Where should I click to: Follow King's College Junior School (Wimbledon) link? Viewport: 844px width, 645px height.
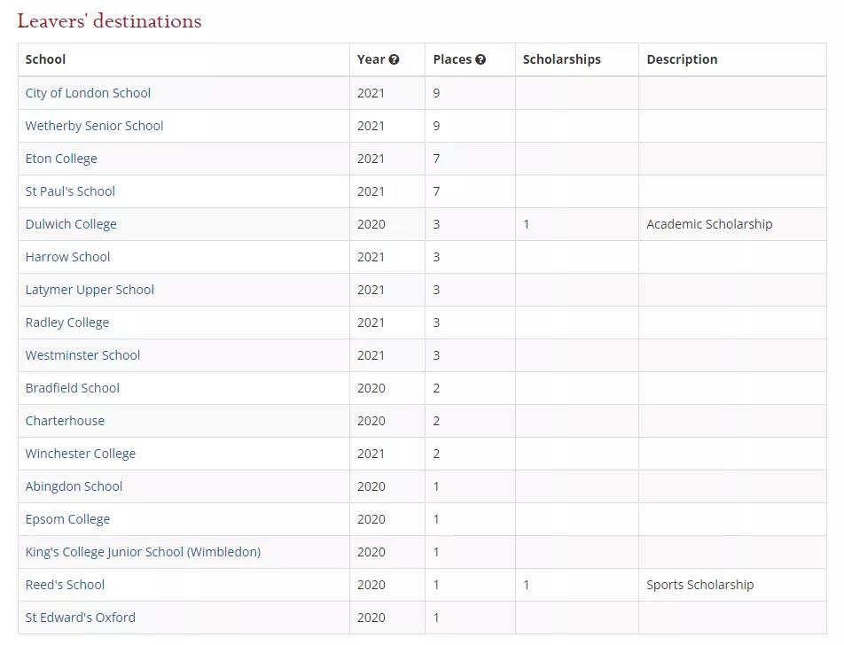pos(144,553)
